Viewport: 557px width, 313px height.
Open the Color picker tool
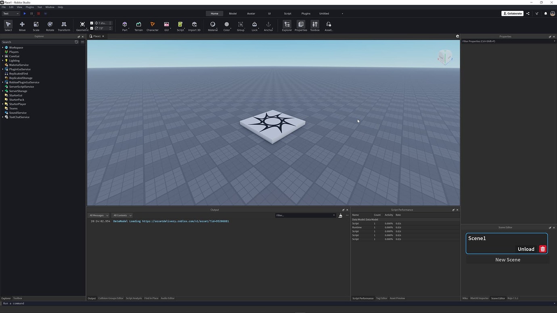(x=226, y=26)
